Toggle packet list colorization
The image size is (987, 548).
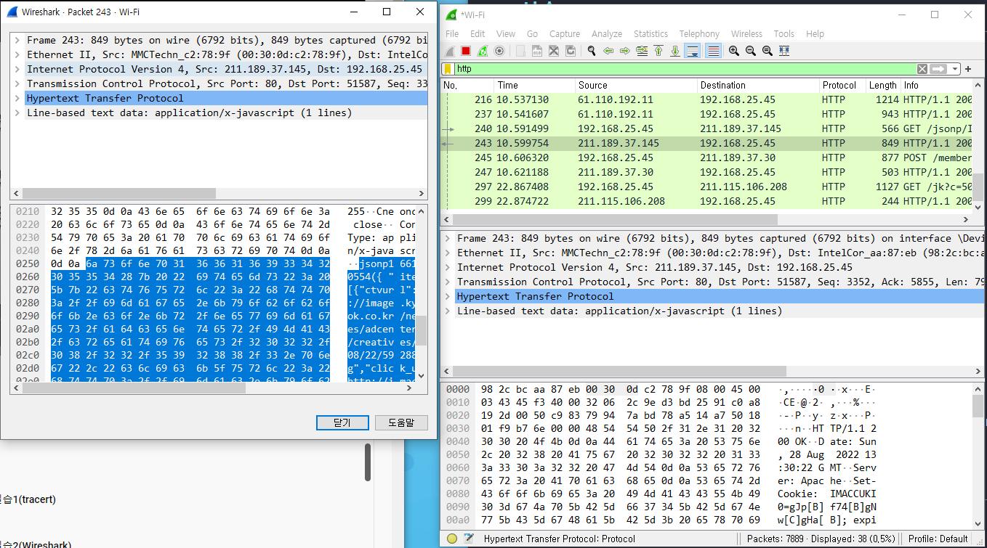[x=713, y=51]
